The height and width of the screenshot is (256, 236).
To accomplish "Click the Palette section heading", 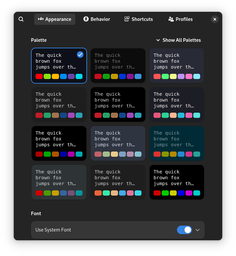I will [x=39, y=40].
